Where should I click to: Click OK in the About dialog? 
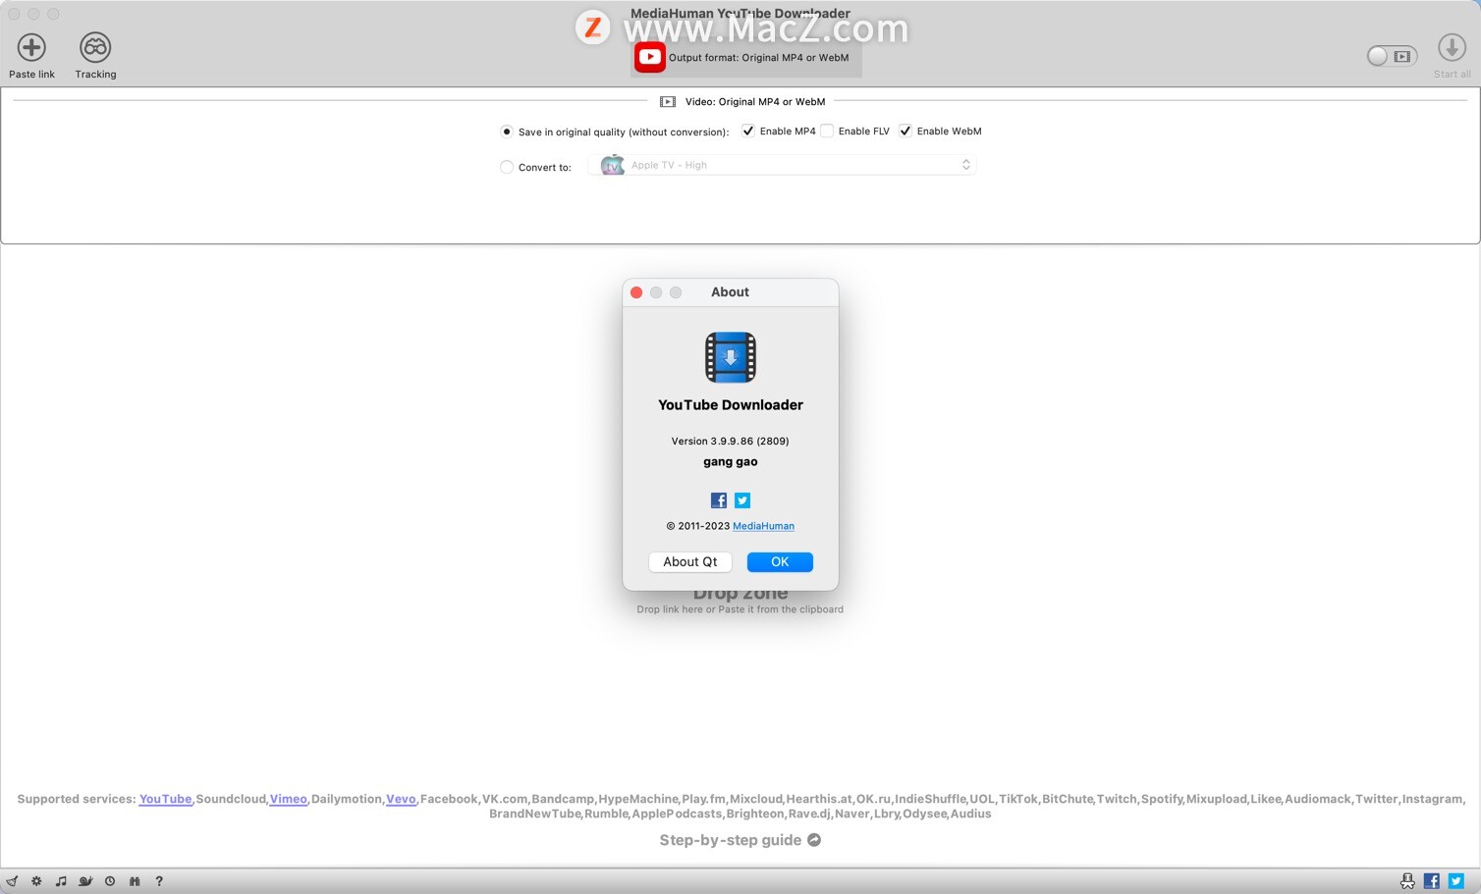[x=780, y=562]
